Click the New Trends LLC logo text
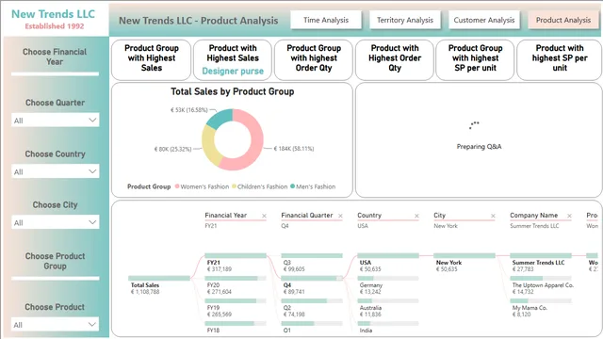This screenshot has height=339, width=603. point(53,14)
